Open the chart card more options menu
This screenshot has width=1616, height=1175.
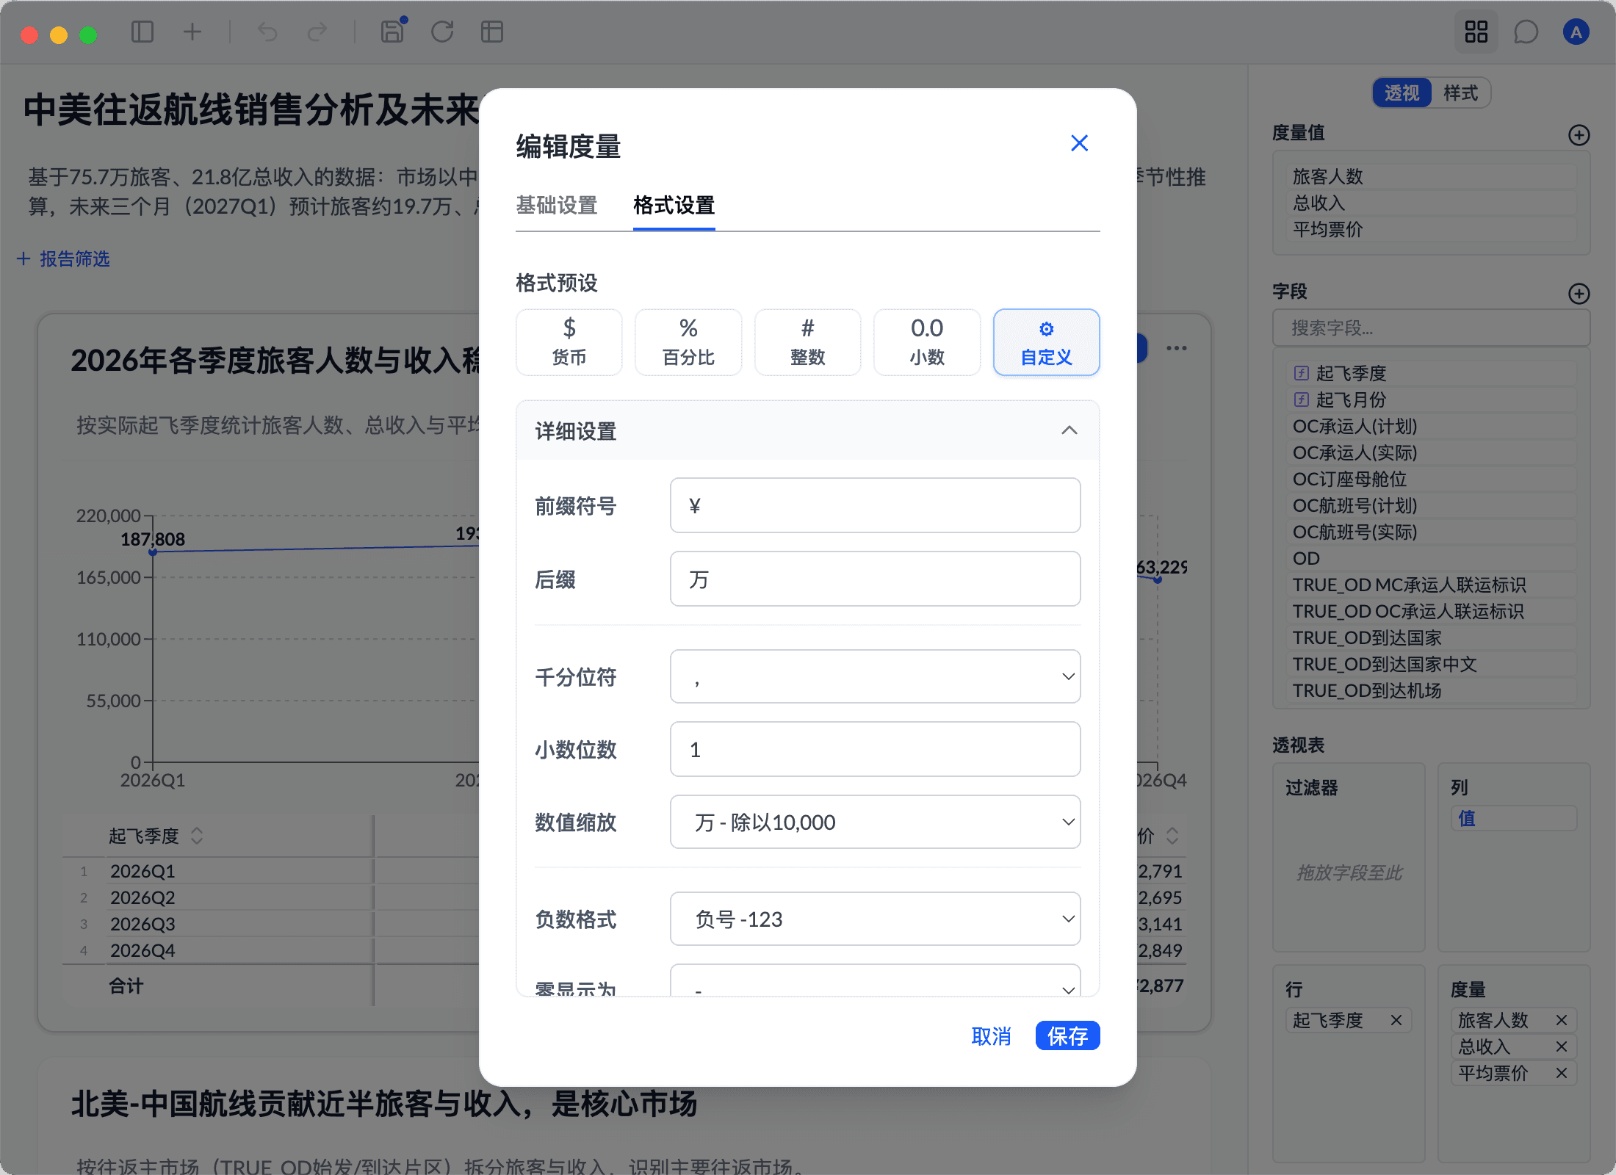coord(1176,348)
